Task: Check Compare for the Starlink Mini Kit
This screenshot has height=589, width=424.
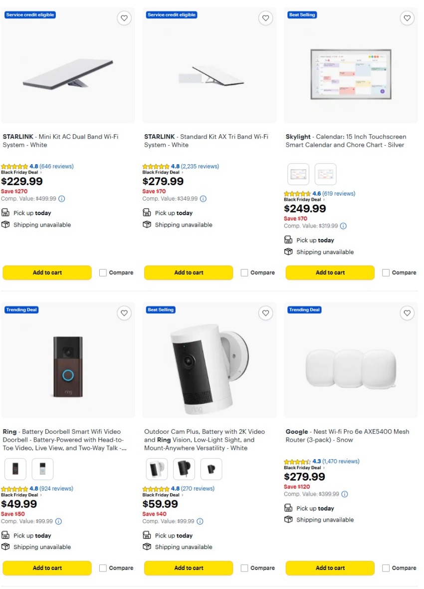Action: coord(103,273)
